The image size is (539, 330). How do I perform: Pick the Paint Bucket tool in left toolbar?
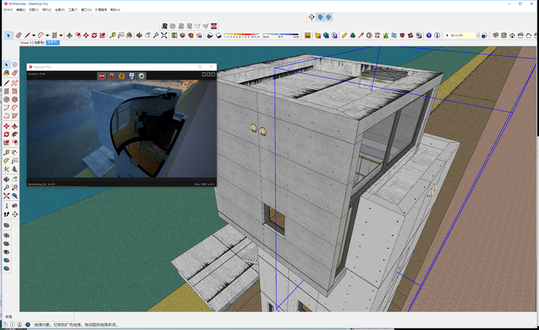tap(7, 73)
